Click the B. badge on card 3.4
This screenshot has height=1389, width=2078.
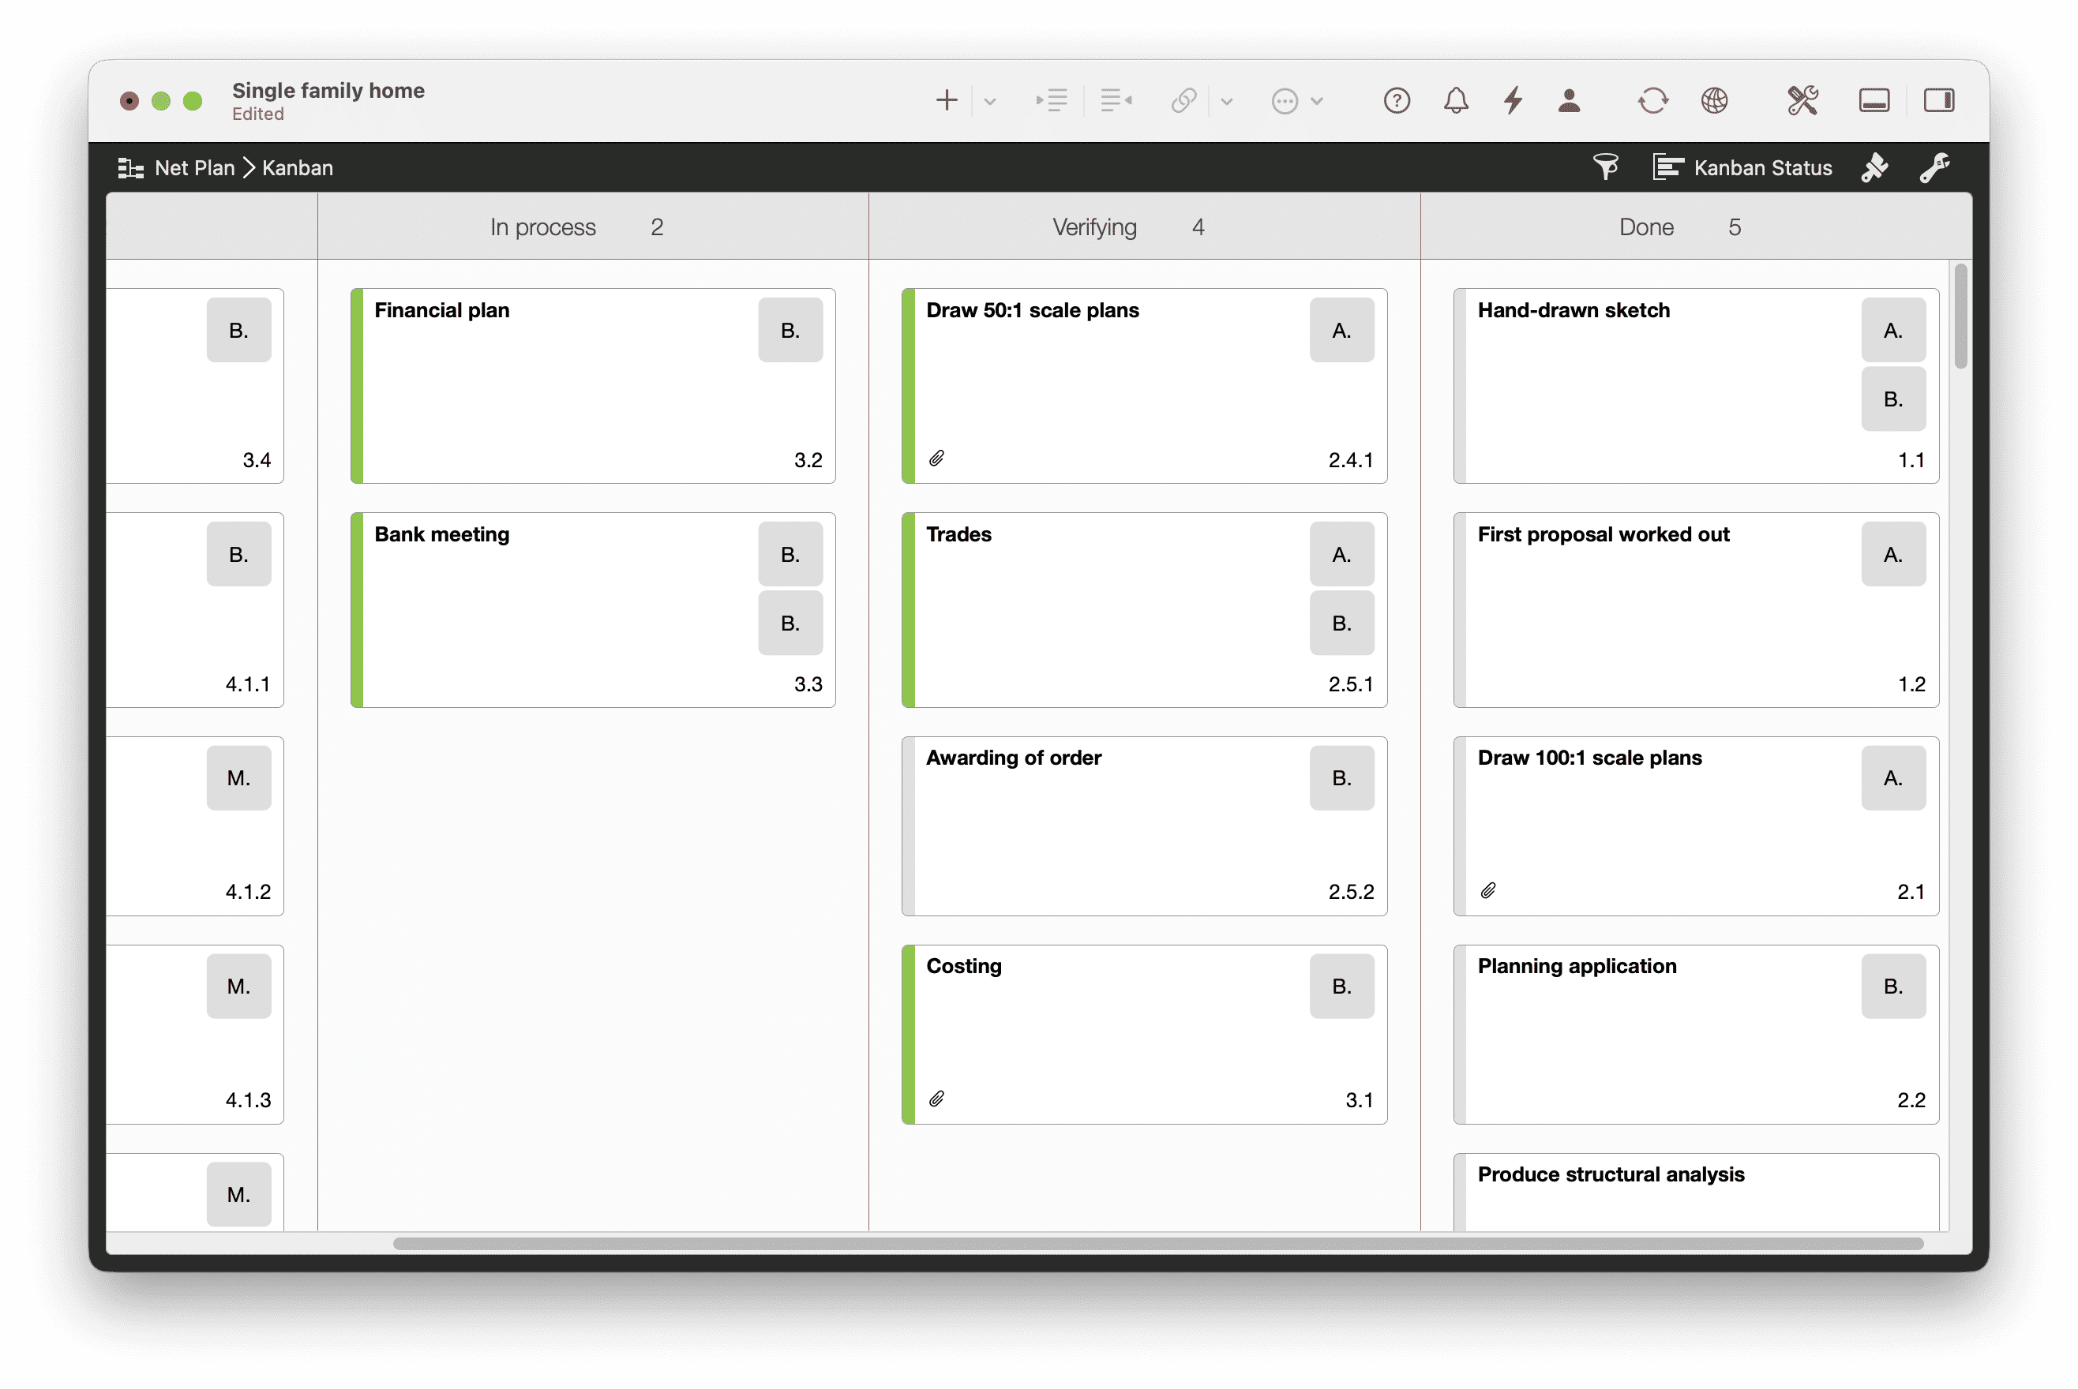click(x=238, y=330)
